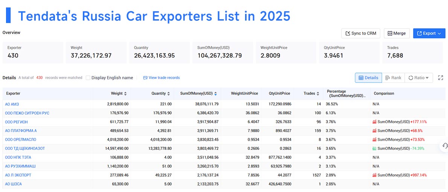448x192 pixels.
Task: Click the Quantity 26,423,163.95 overview card
Action: coord(159,53)
